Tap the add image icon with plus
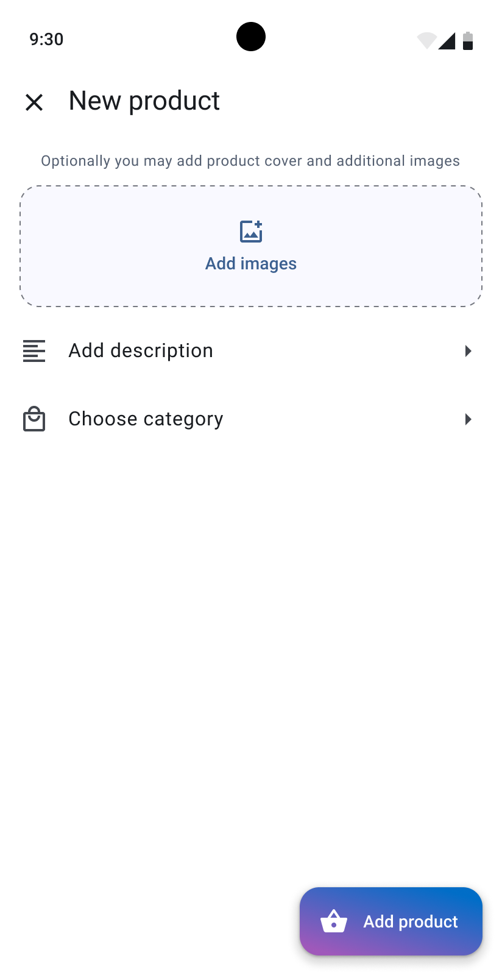502x975 pixels. 251,232
